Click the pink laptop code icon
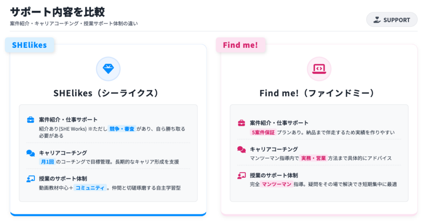Image resolution: width=430 pixels, height=223 pixels. pos(319,69)
